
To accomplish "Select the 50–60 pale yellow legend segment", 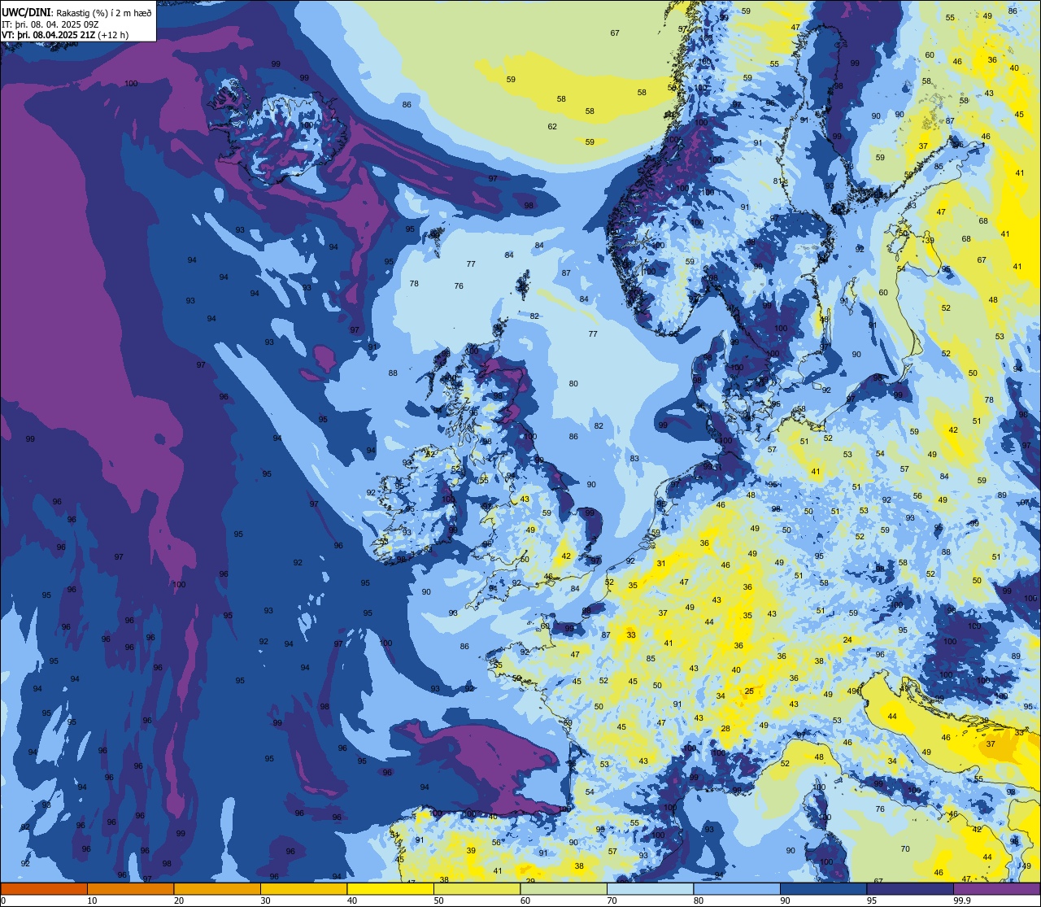I will tap(477, 888).
